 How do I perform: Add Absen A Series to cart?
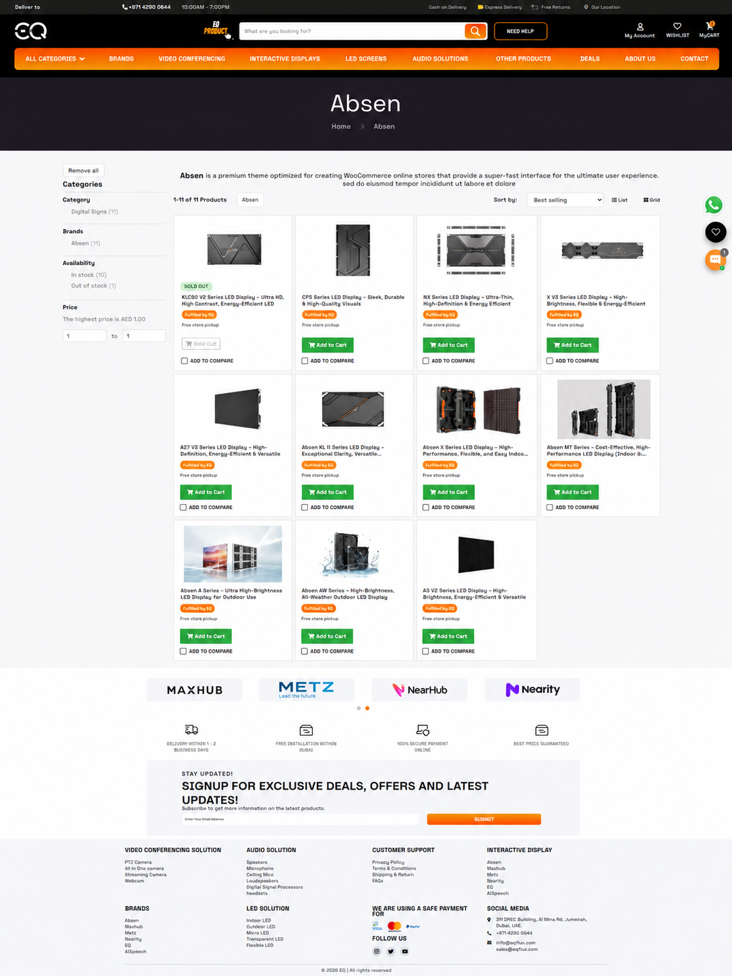coord(206,636)
